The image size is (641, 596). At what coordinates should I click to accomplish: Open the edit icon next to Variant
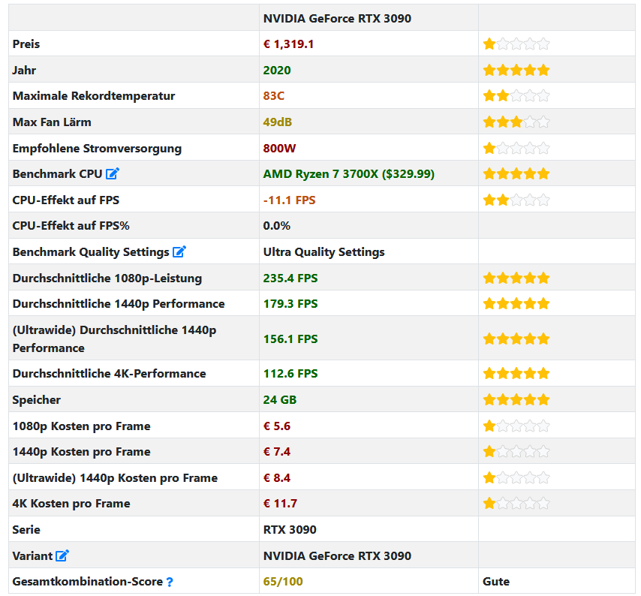[62, 556]
